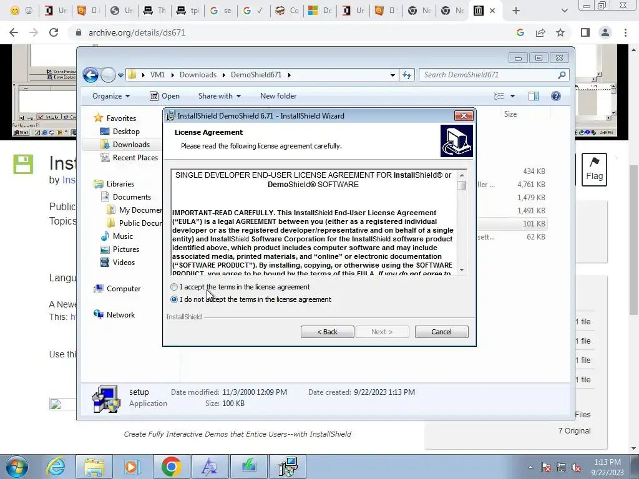Open Windows Media Player from taskbar

pos(132,467)
